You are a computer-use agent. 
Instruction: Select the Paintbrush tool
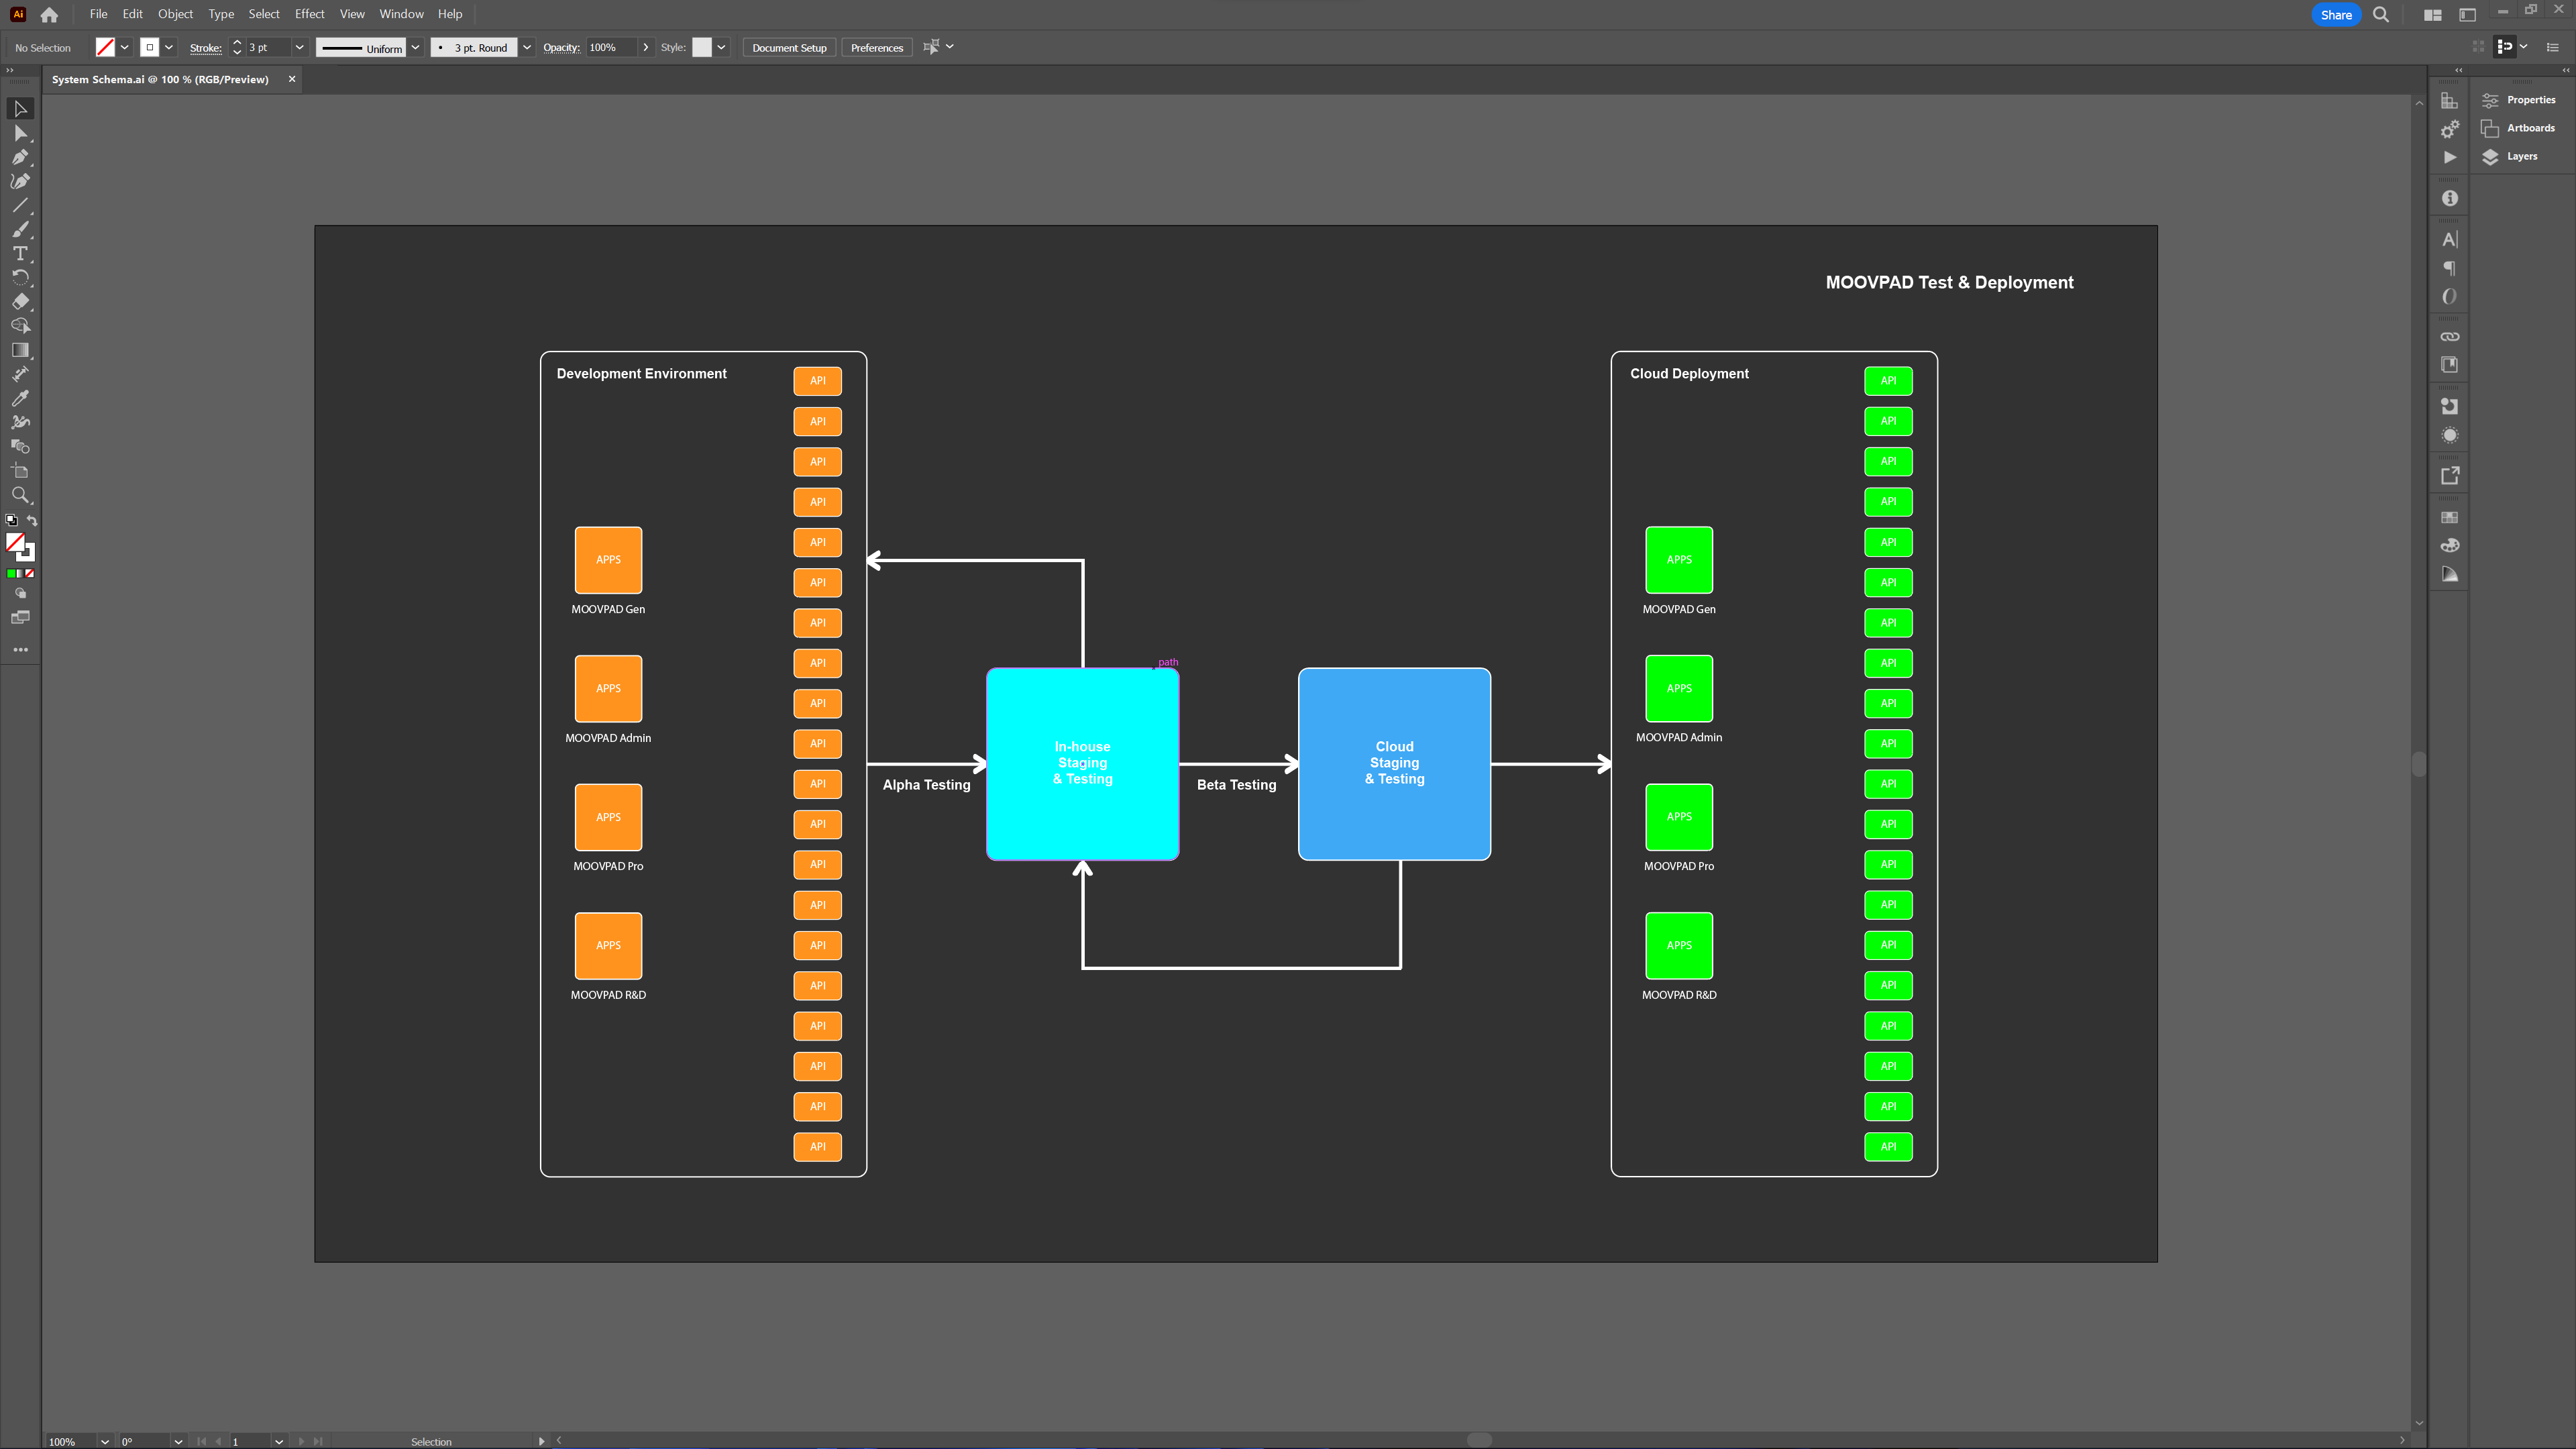click(20, 229)
